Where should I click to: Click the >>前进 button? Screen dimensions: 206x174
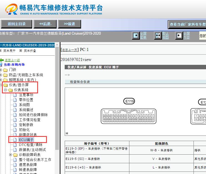point(69,24)
